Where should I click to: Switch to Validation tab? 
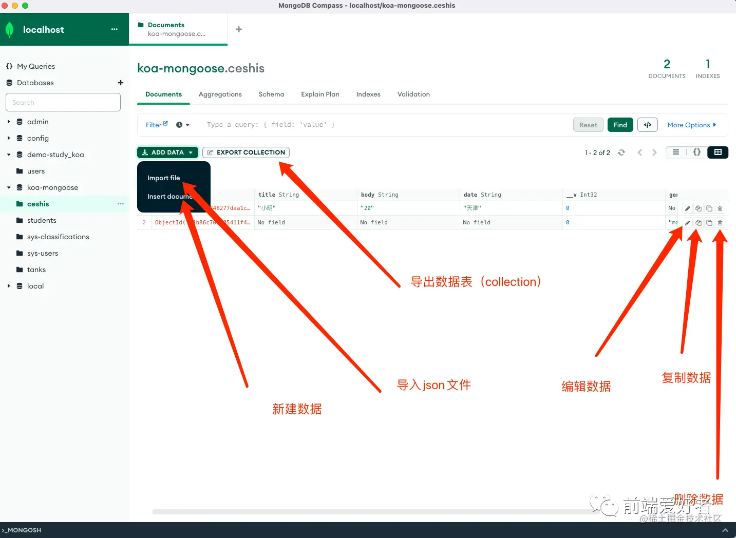pyautogui.click(x=413, y=94)
